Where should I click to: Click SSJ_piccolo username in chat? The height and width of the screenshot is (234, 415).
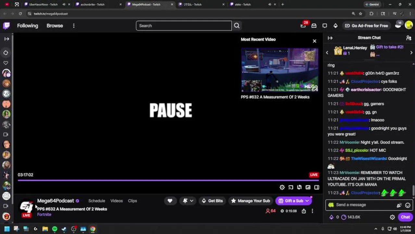point(357,150)
